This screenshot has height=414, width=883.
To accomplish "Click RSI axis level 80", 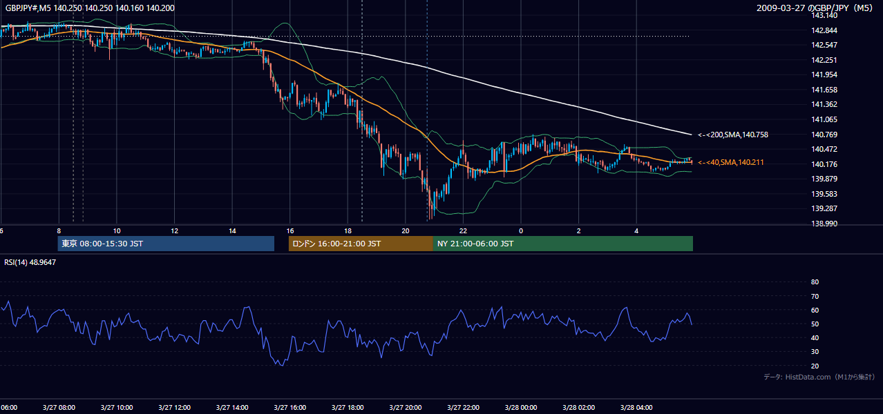I will (x=815, y=282).
